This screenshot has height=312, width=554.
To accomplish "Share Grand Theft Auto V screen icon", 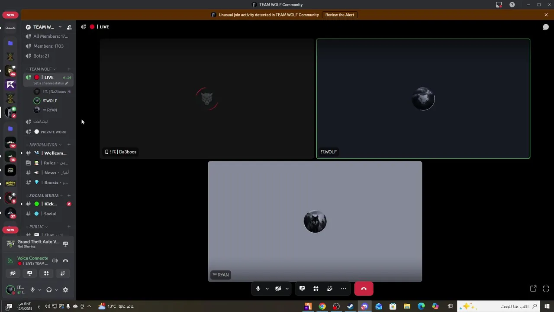I will point(65,244).
